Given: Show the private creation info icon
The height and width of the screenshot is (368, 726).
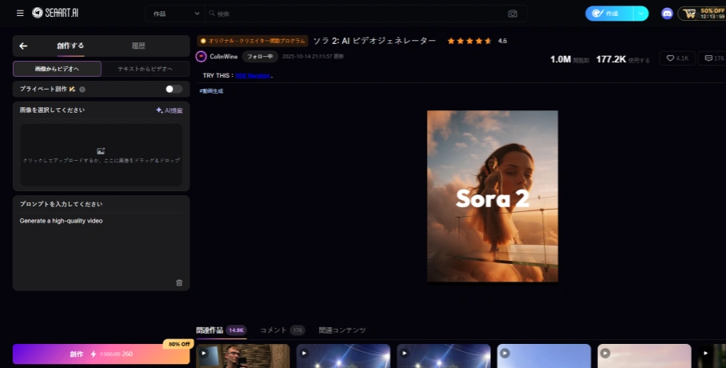Looking at the screenshot, I should point(82,90).
